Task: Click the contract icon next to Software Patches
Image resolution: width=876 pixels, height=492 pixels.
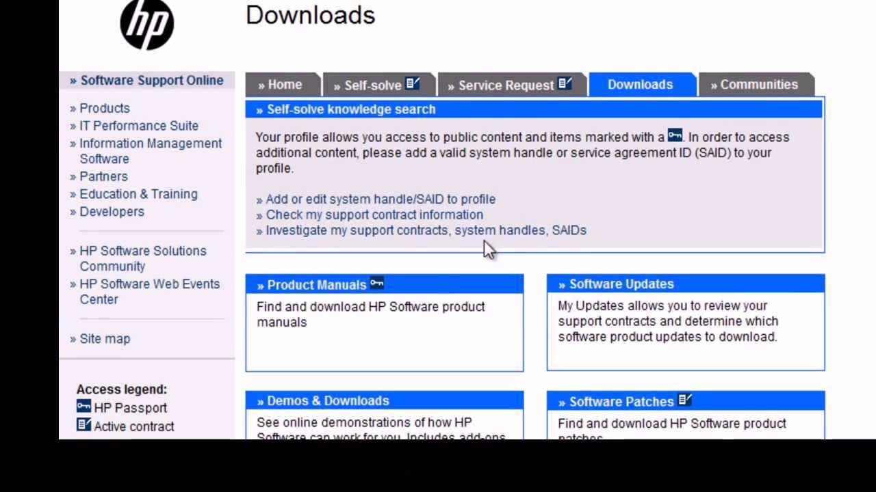Action: (684, 400)
